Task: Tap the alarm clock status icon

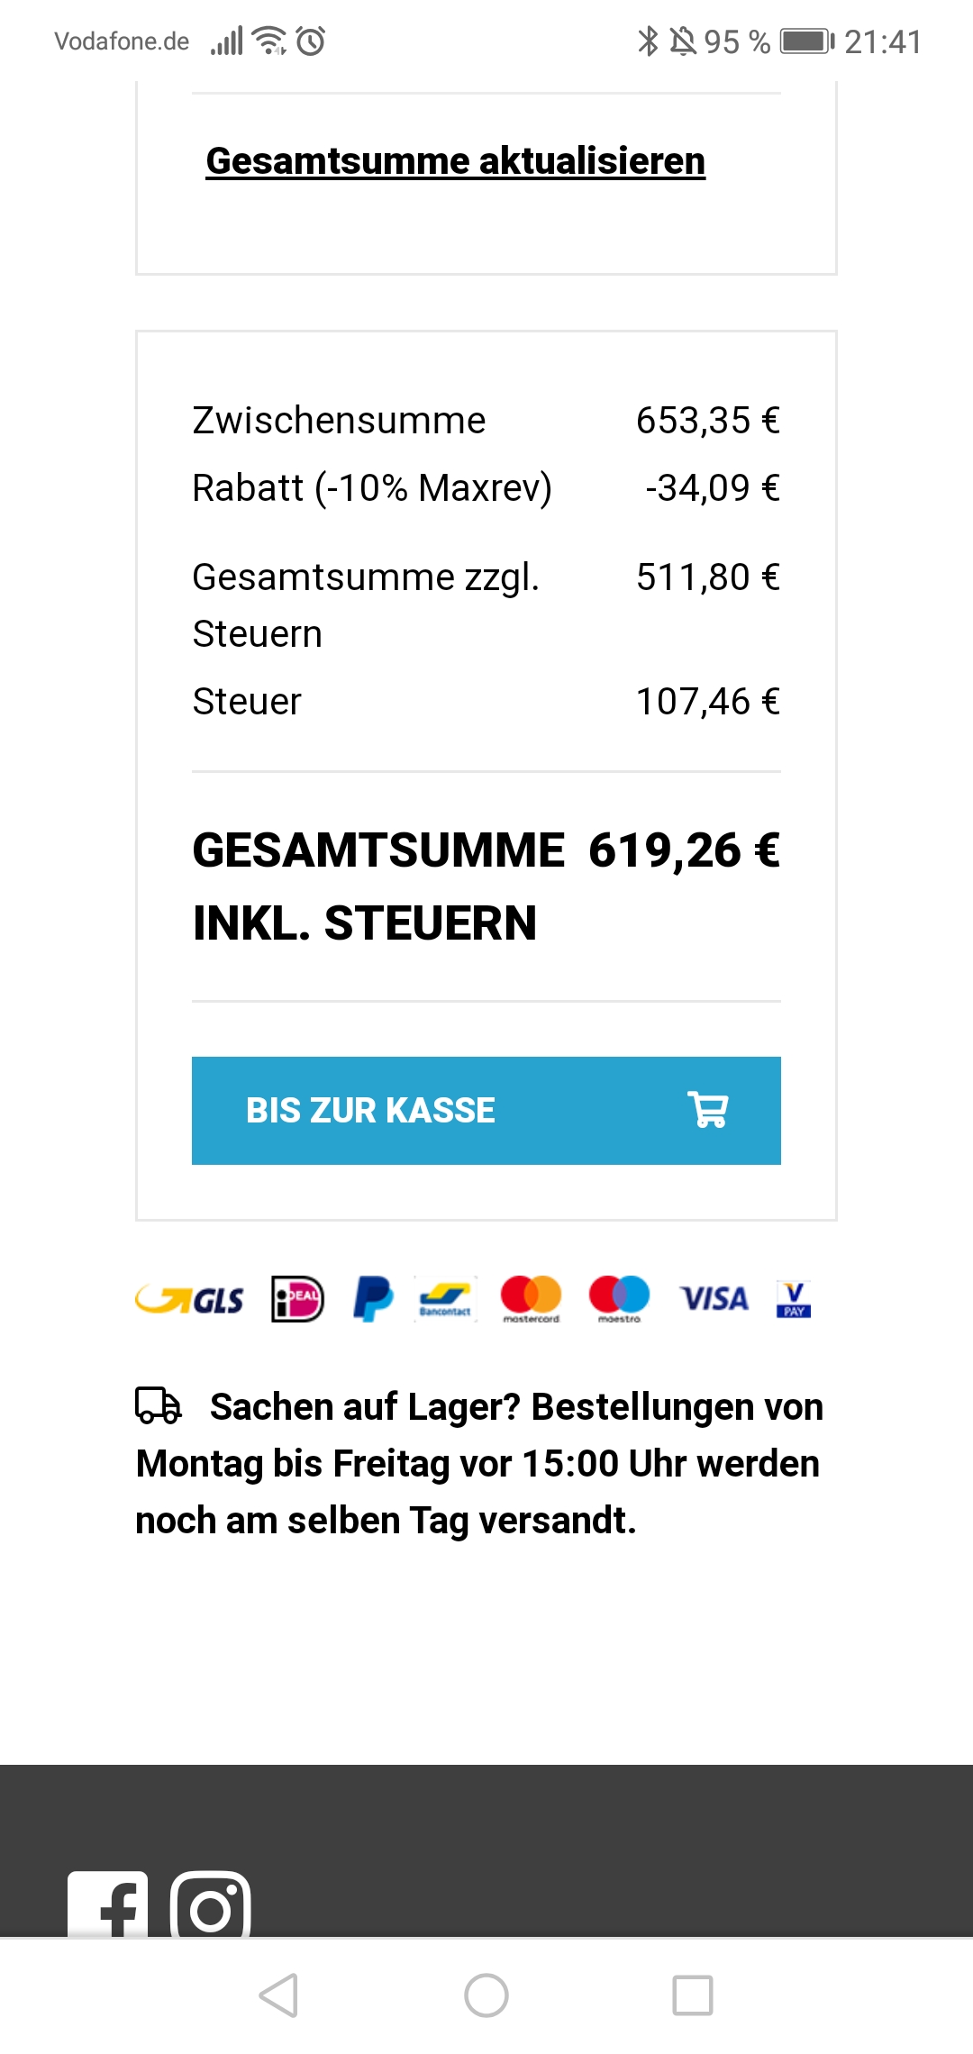Action: (311, 41)
